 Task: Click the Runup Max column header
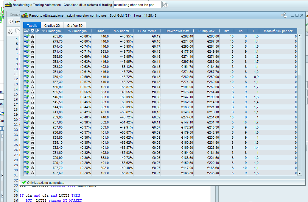point(206,31)
